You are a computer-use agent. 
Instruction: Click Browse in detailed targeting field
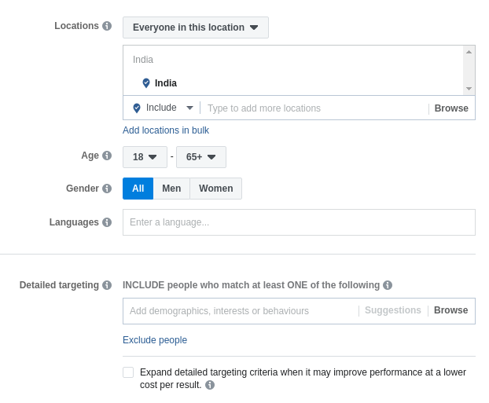451,310
